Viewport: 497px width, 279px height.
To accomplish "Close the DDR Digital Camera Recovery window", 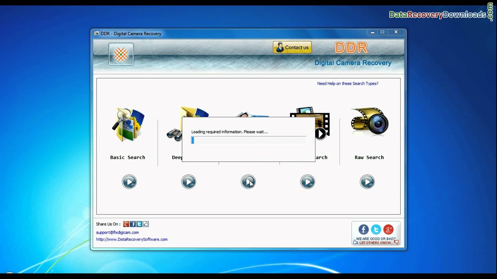I will pos(396,32).
